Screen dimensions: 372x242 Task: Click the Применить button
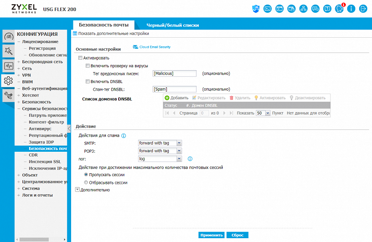pyautogui.click(x=211, y=235)
